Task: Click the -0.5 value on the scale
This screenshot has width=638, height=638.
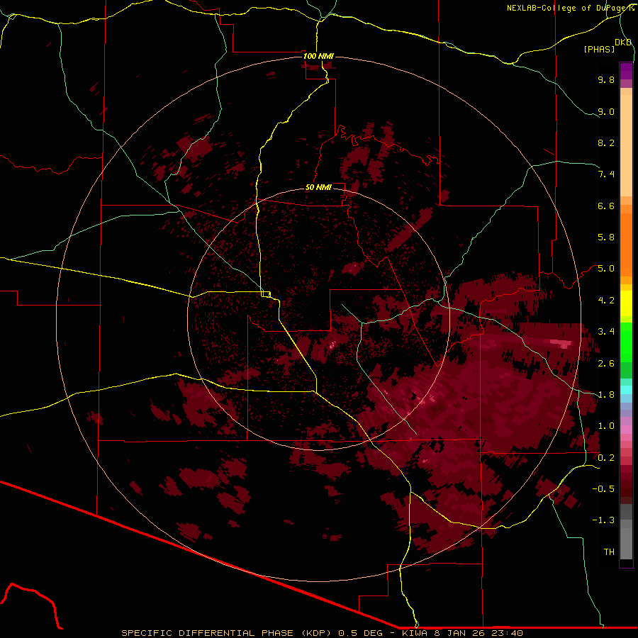Action: (603, 489)
